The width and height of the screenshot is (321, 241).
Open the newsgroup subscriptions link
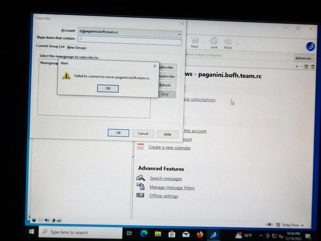pyautogui.click(x=199, y=100)
